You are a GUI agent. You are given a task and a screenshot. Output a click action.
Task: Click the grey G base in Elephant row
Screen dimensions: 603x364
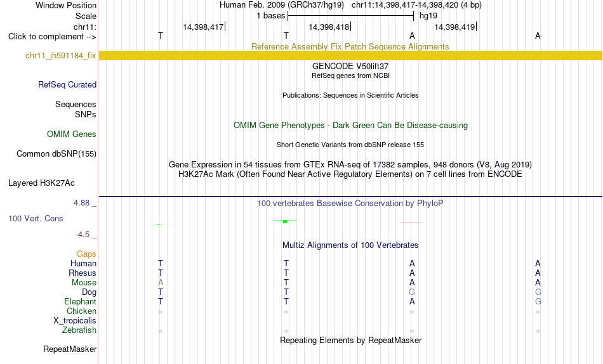point(538,302)
